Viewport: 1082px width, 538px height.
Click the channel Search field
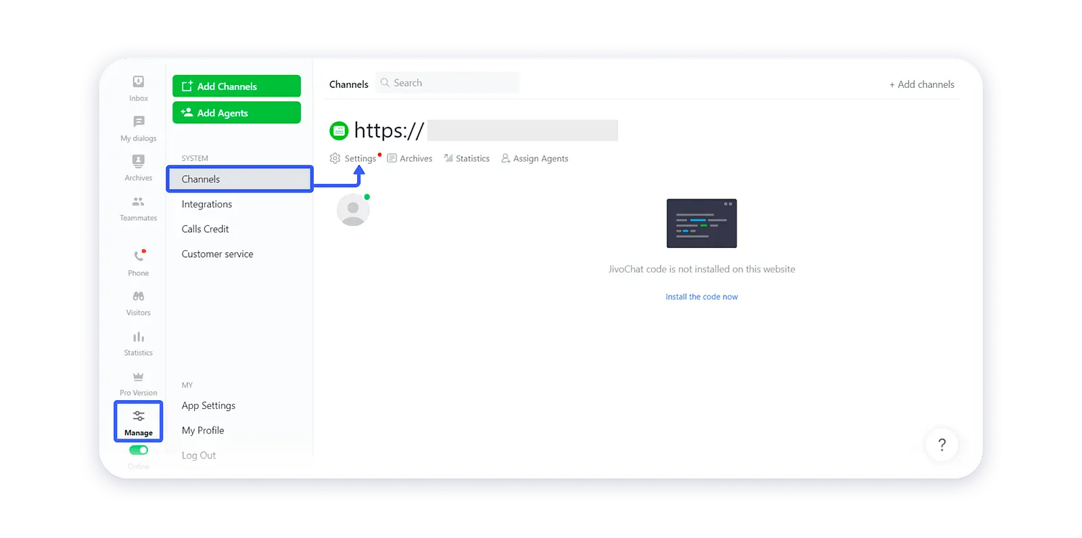448,82
